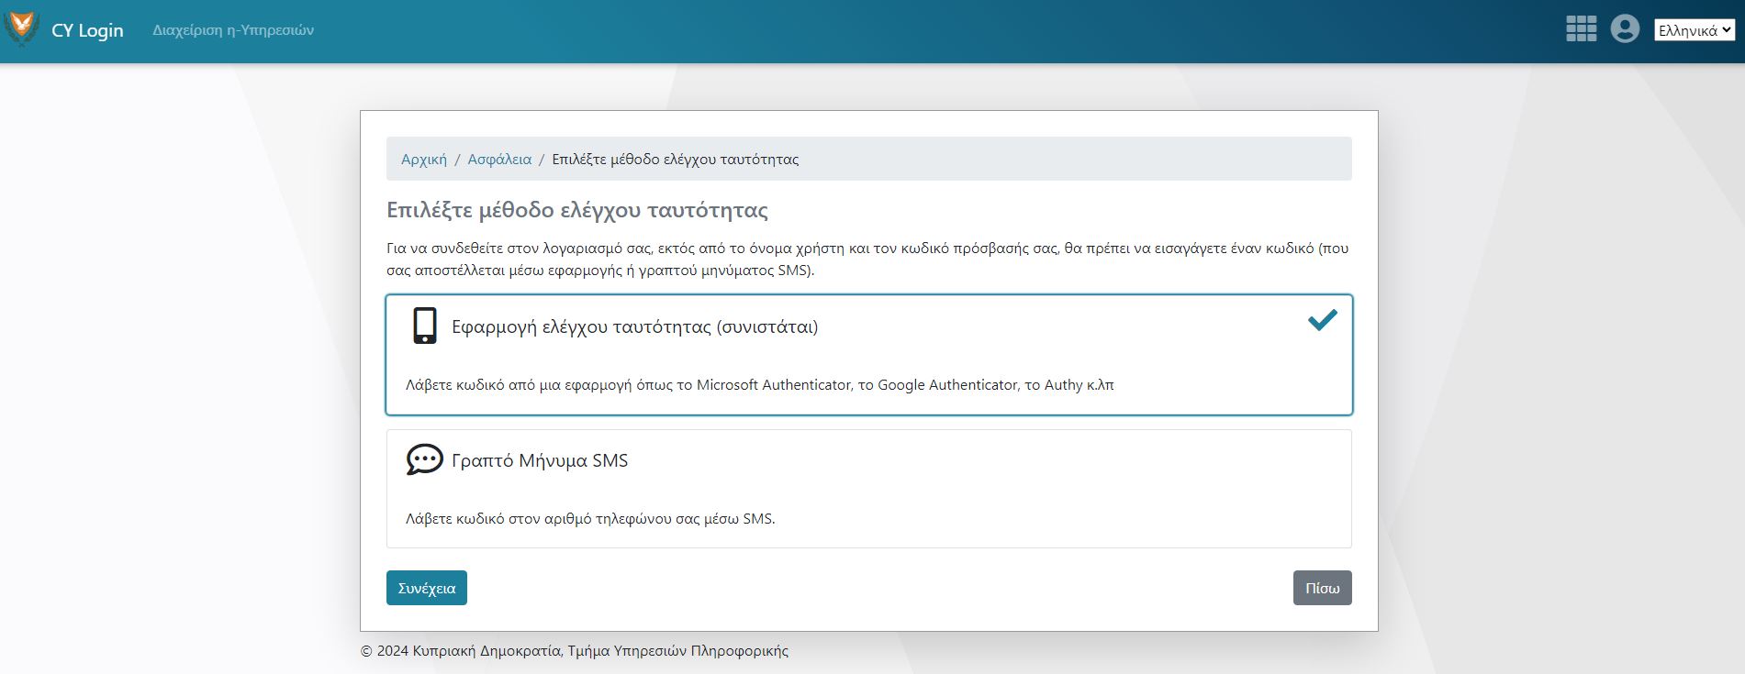This screenshot has height=674, width=1745.
Task: Select 'Εφαρμογή ελέγχου ταυτότητας (συνιστάται)' option title
Action: 634,327
